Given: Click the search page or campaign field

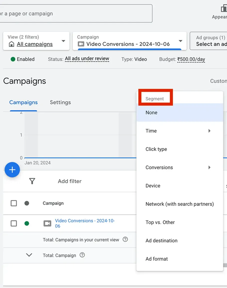Looking at the screenshot, I should click(76, 14).
